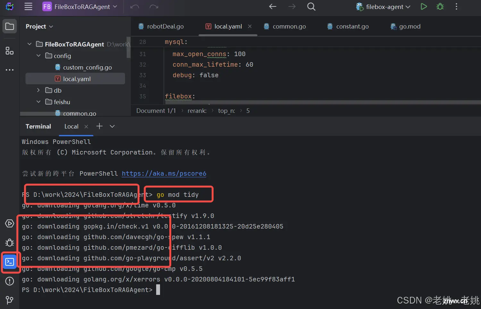Select common.go in project tree
The height and width of the screenshot is (309, 481).
point(76,113)
